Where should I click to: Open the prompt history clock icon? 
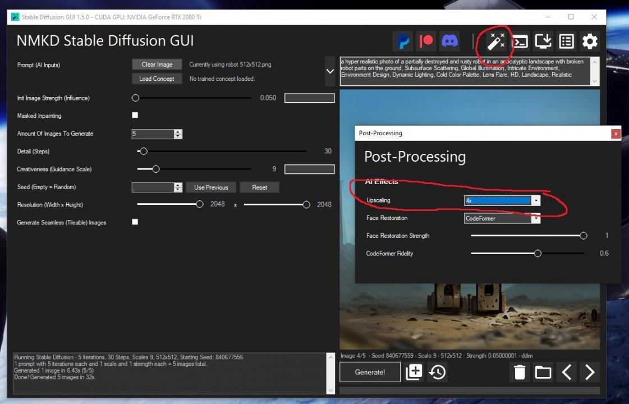pos(438,372)
